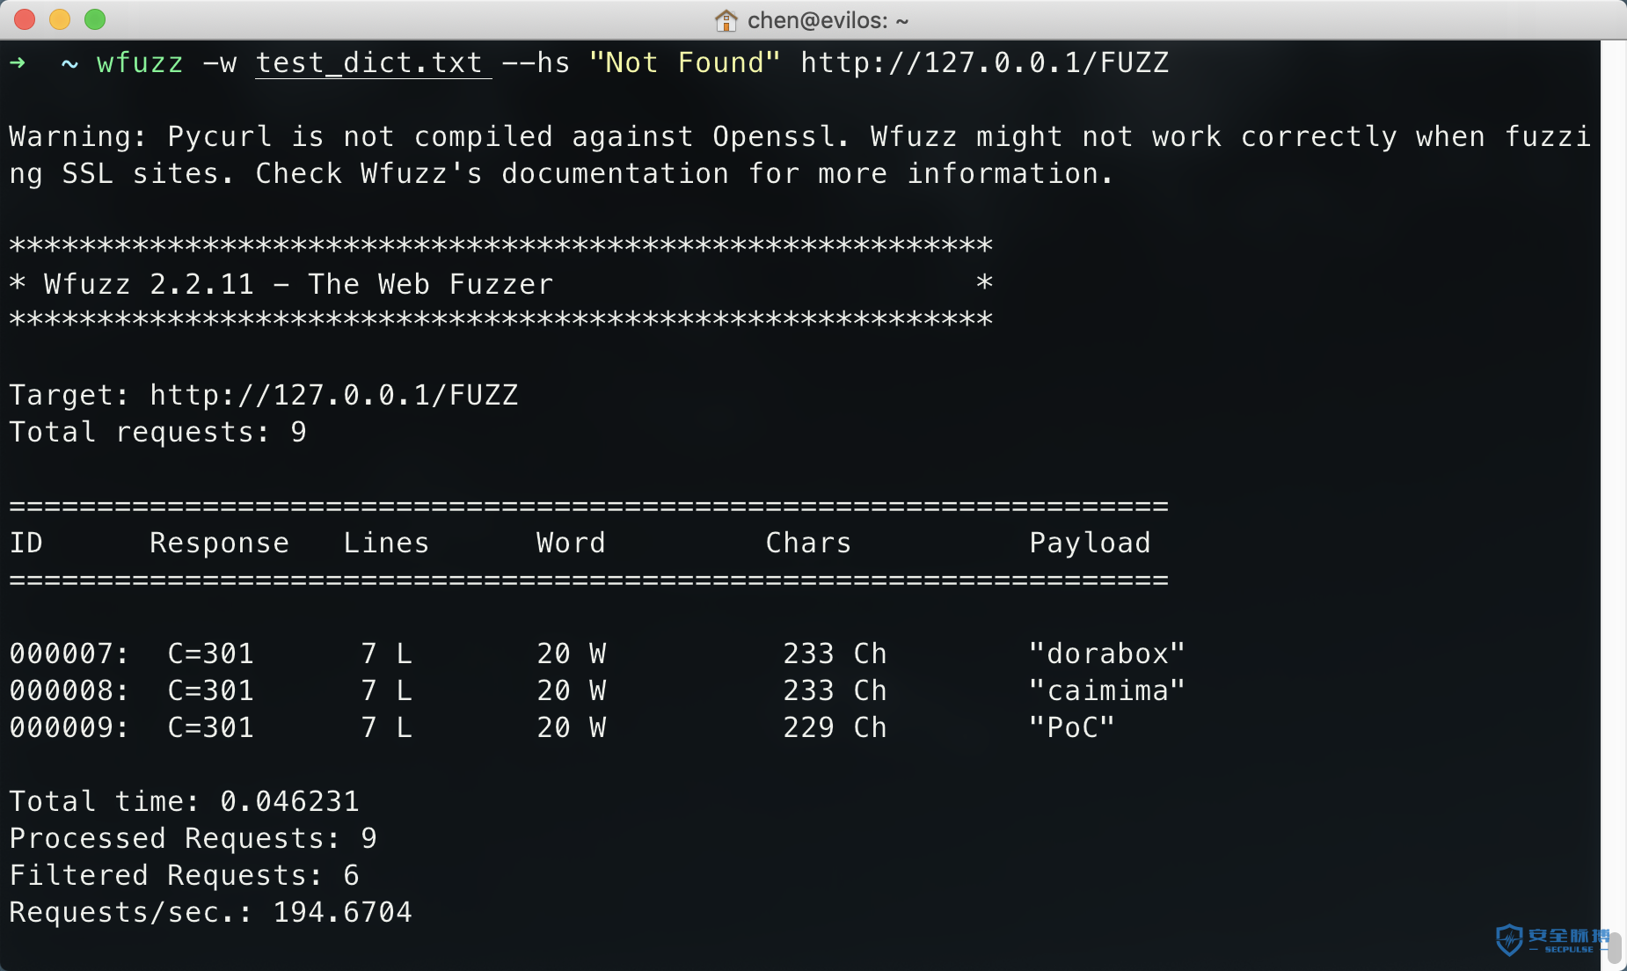The width and height of the screenshot is (1627, 971).
Task: Click the scrollbar thumb at bottom right
Action: (1615, 947)
